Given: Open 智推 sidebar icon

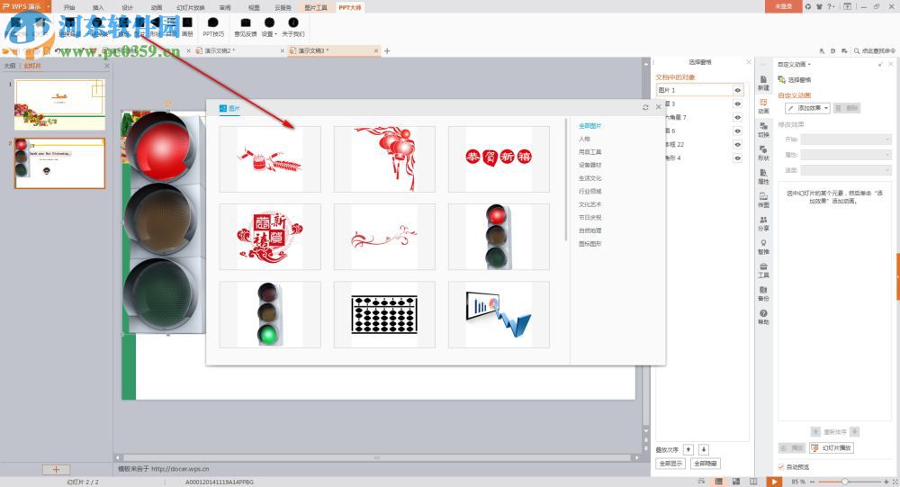Looking at the screenshot, I should [763, 247].
